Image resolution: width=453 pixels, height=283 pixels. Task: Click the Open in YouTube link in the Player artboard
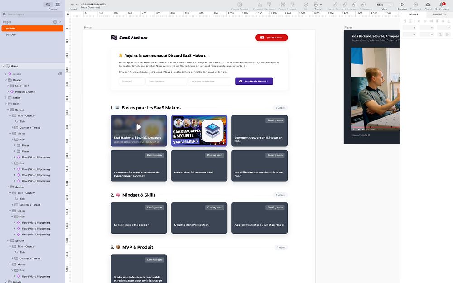coord(361,135)
